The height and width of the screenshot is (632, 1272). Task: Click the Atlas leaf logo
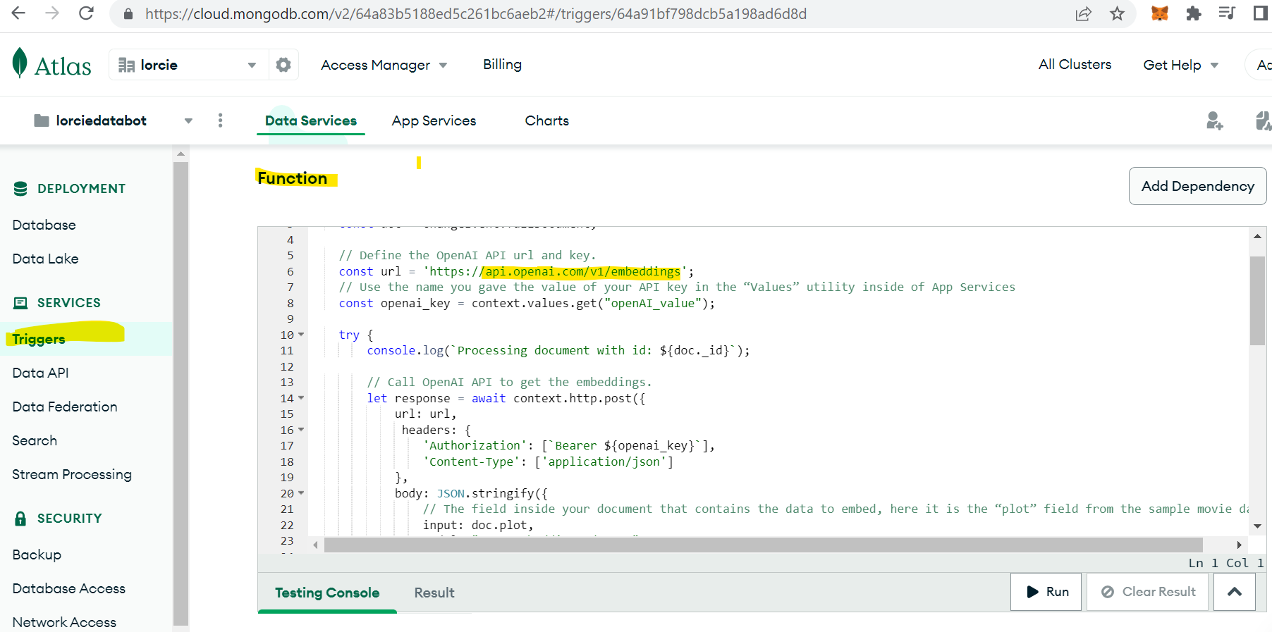pos(20,63)
